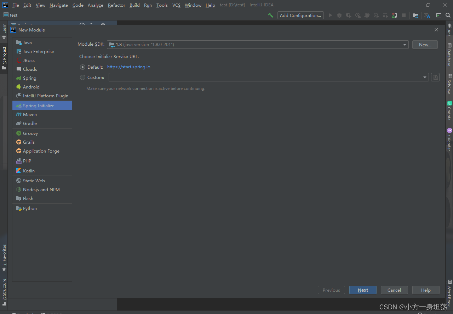The width and height of the screenshot is (453, 314).
Task: Select IntelliJ Platform Plugin module type
Action: 42,96
